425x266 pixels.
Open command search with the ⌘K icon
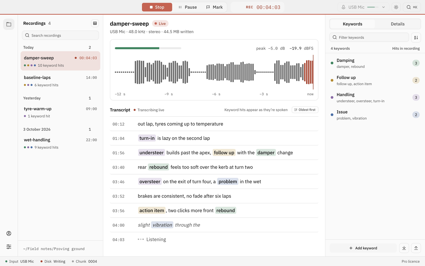tap(412, 7)
